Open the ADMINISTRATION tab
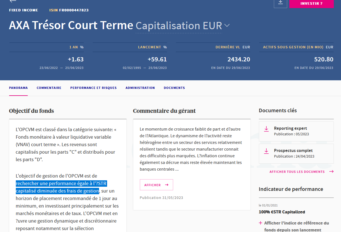 pos(140,88)
